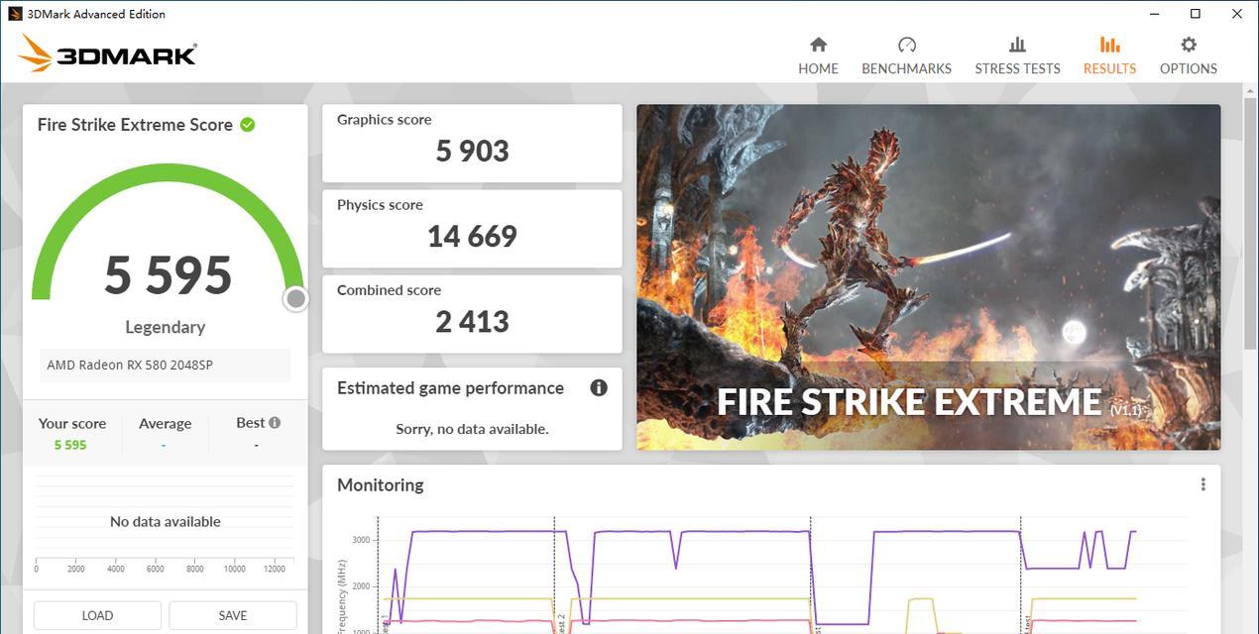1259x634 pixels.
Task: Click the FIRE STRIKE EXTREME banner title text
Action: pyautogui.click(x=909, y=402)
